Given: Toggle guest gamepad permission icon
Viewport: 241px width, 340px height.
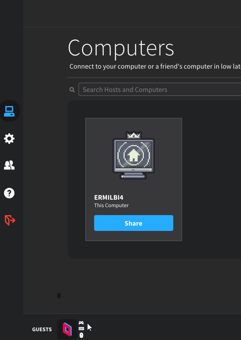Looking at the screenshot, I should [81, 323].
